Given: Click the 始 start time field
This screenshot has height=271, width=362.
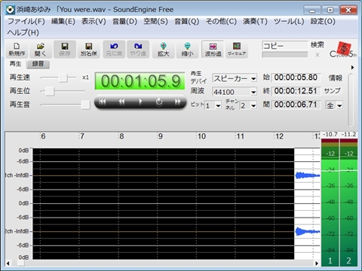Looking at the screenshot, I should [x=296, y=78].
